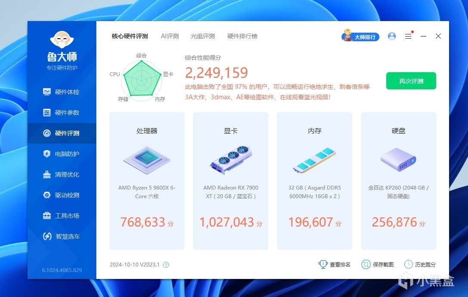Screen dimensions: 468x297
Task: Click the graphics score 1,027,043
Action: [x=227, y=222]
